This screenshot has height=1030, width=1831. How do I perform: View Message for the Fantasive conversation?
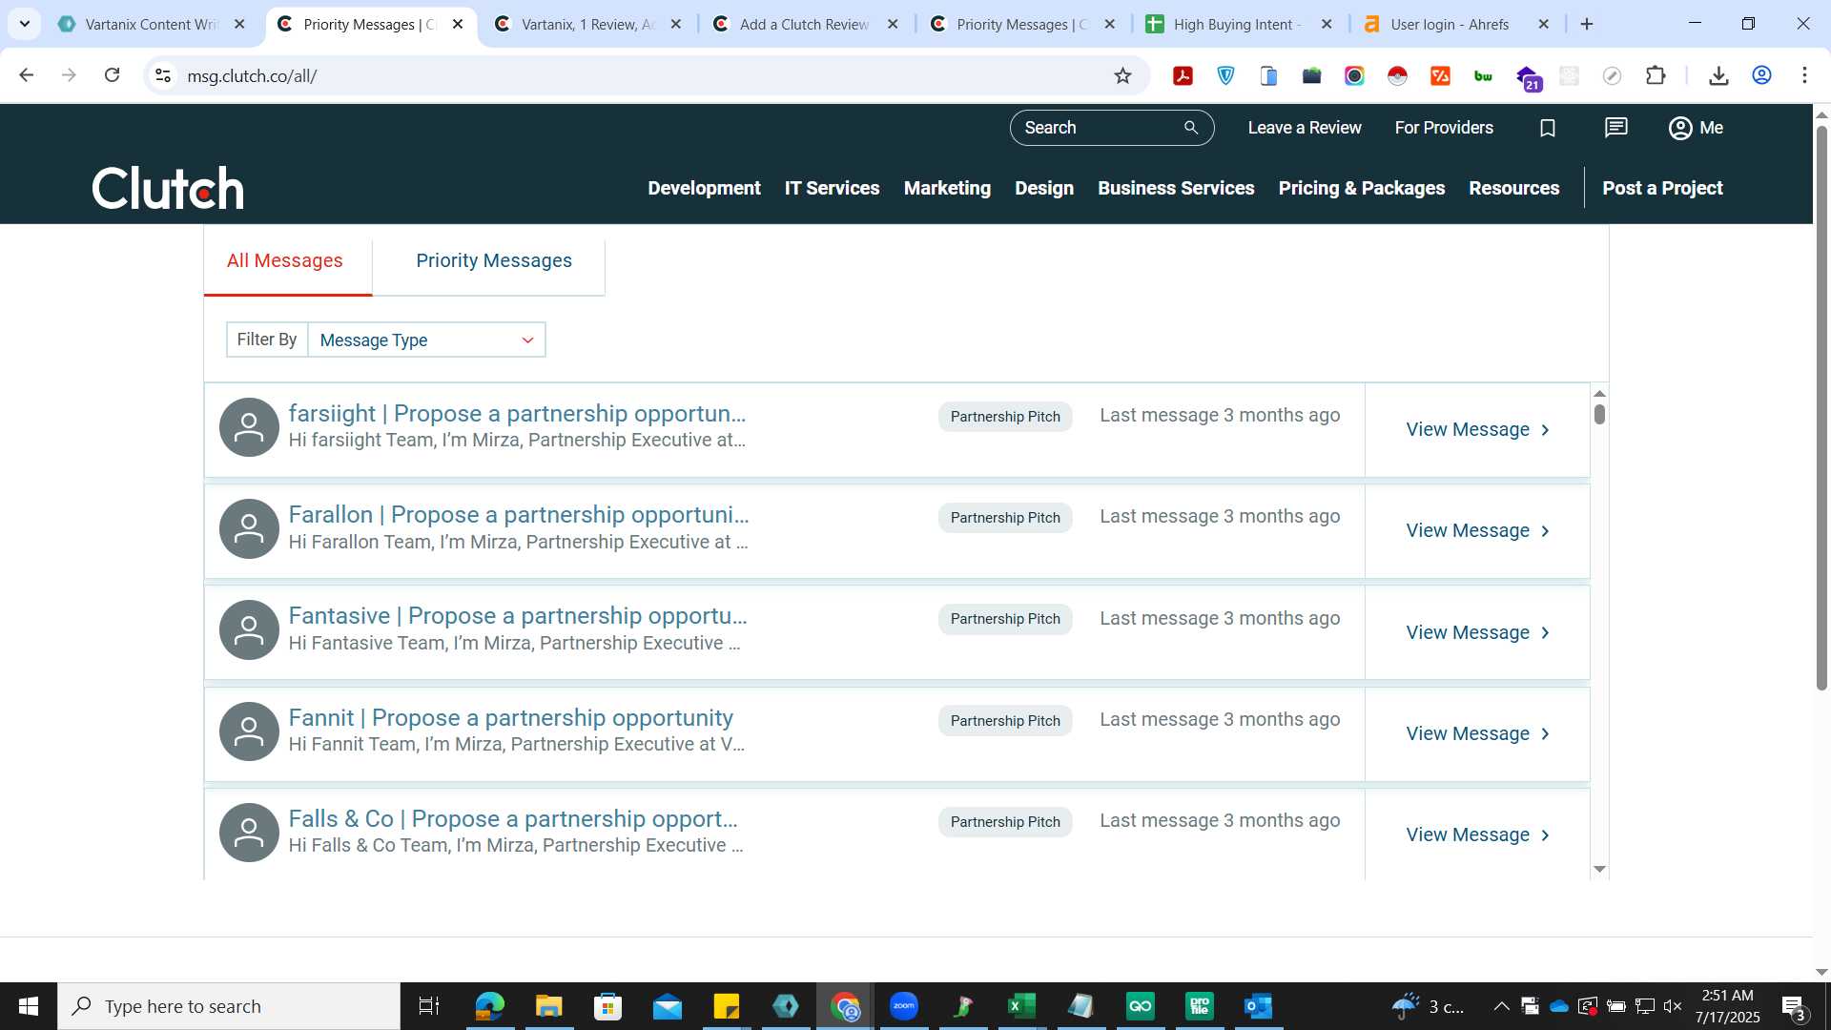1477,633
